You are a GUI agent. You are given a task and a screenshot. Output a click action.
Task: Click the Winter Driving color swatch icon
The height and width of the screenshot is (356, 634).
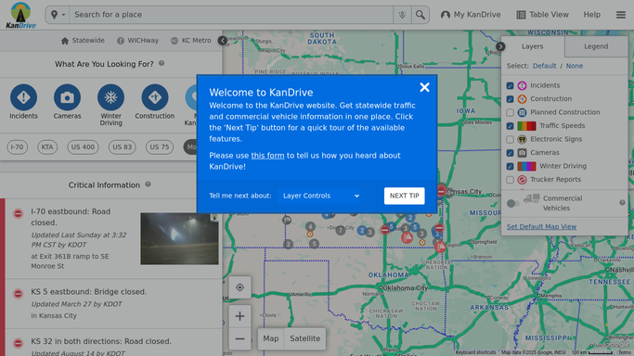click(x=526, y=166)
